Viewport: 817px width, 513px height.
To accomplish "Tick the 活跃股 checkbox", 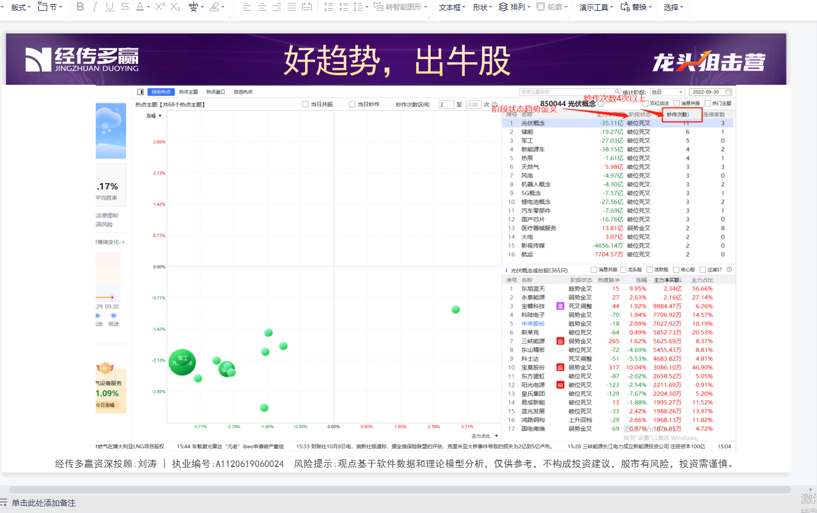I will pyautogui.click(x=650, y=269).
